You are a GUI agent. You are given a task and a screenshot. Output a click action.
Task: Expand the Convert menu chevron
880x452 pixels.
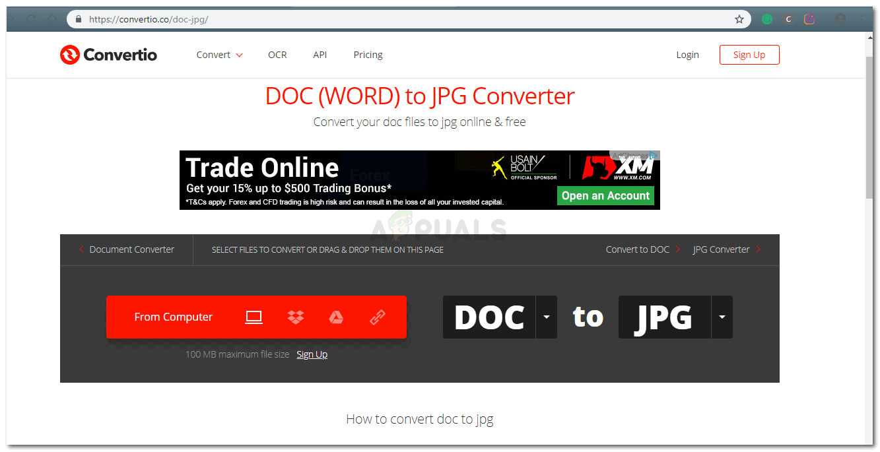[x=239, y=55]
